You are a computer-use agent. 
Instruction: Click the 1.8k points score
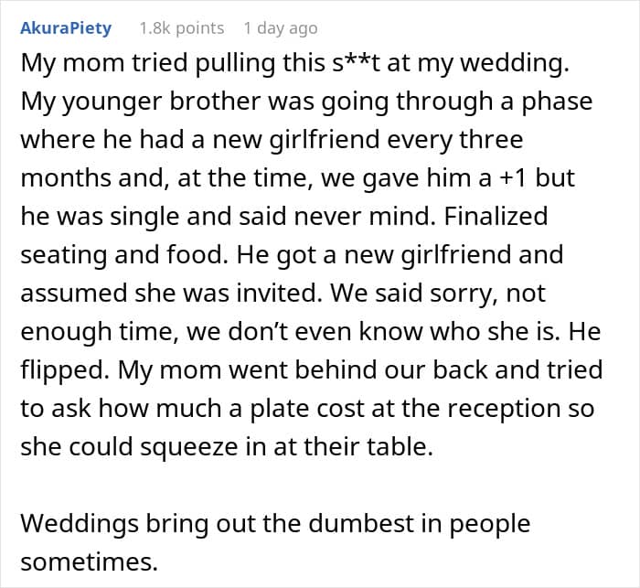[181, 28]
